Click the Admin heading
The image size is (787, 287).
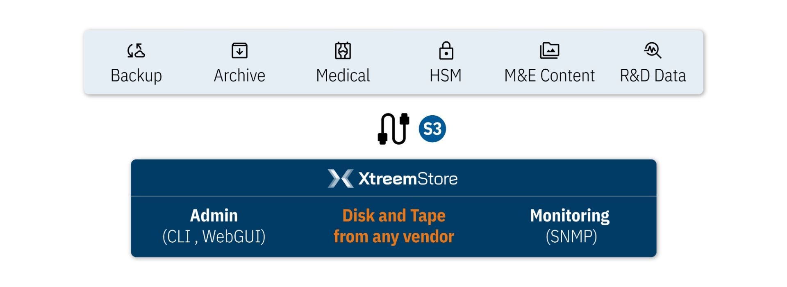(x=214, y=216)
